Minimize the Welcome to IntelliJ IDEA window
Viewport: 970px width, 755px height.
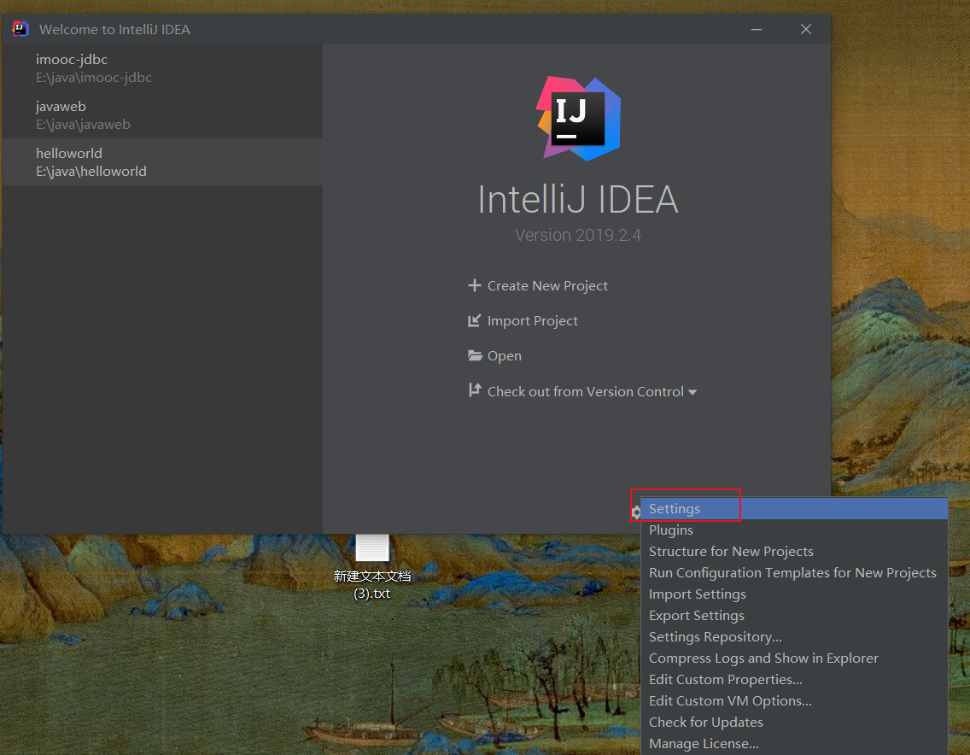756,29
